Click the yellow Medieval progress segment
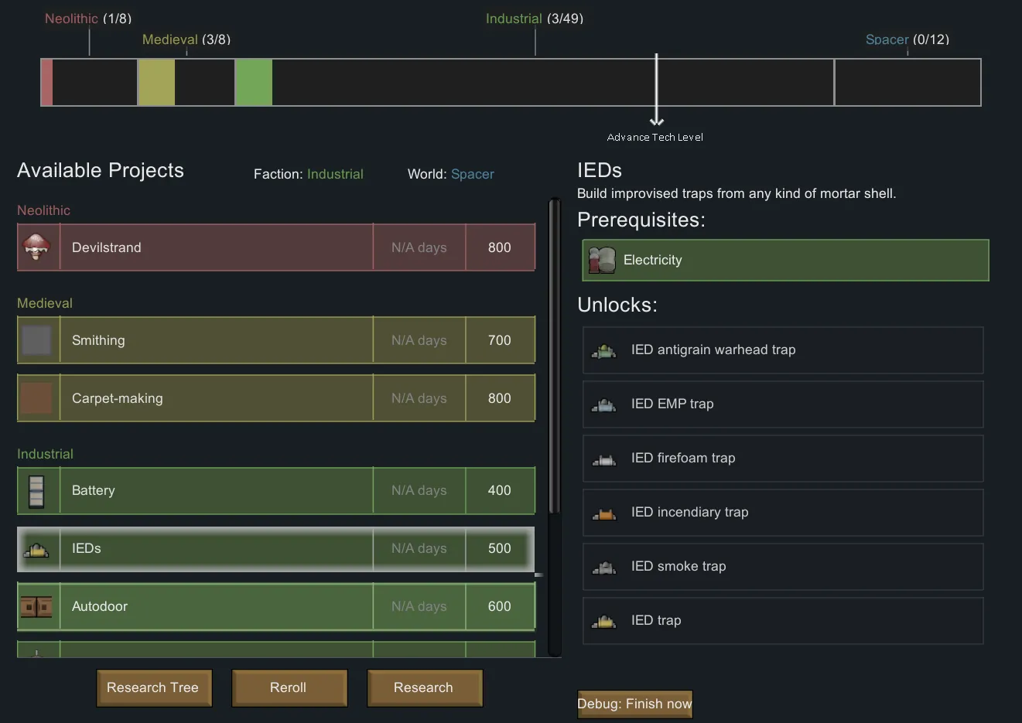This screenshot has height=723, width=1022. (156, 82)
